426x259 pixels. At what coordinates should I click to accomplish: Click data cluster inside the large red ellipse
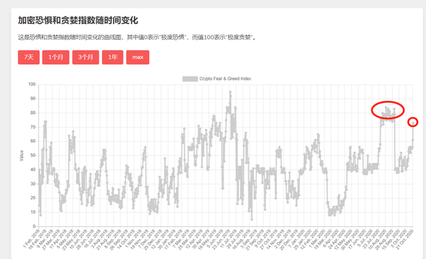coord(388,112)
